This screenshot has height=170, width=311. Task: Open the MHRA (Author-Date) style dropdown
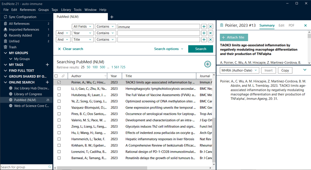[x=239, y=70]
